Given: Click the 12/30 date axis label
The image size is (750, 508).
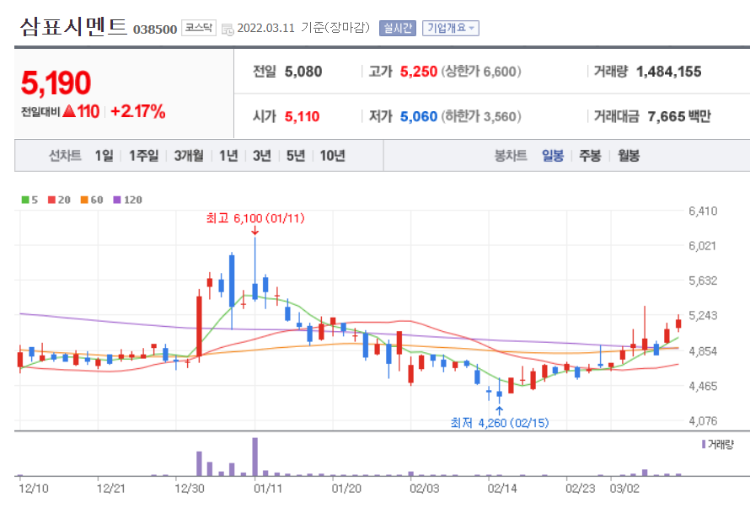Looking at the screenshot, I should click(x=190, y=489).
